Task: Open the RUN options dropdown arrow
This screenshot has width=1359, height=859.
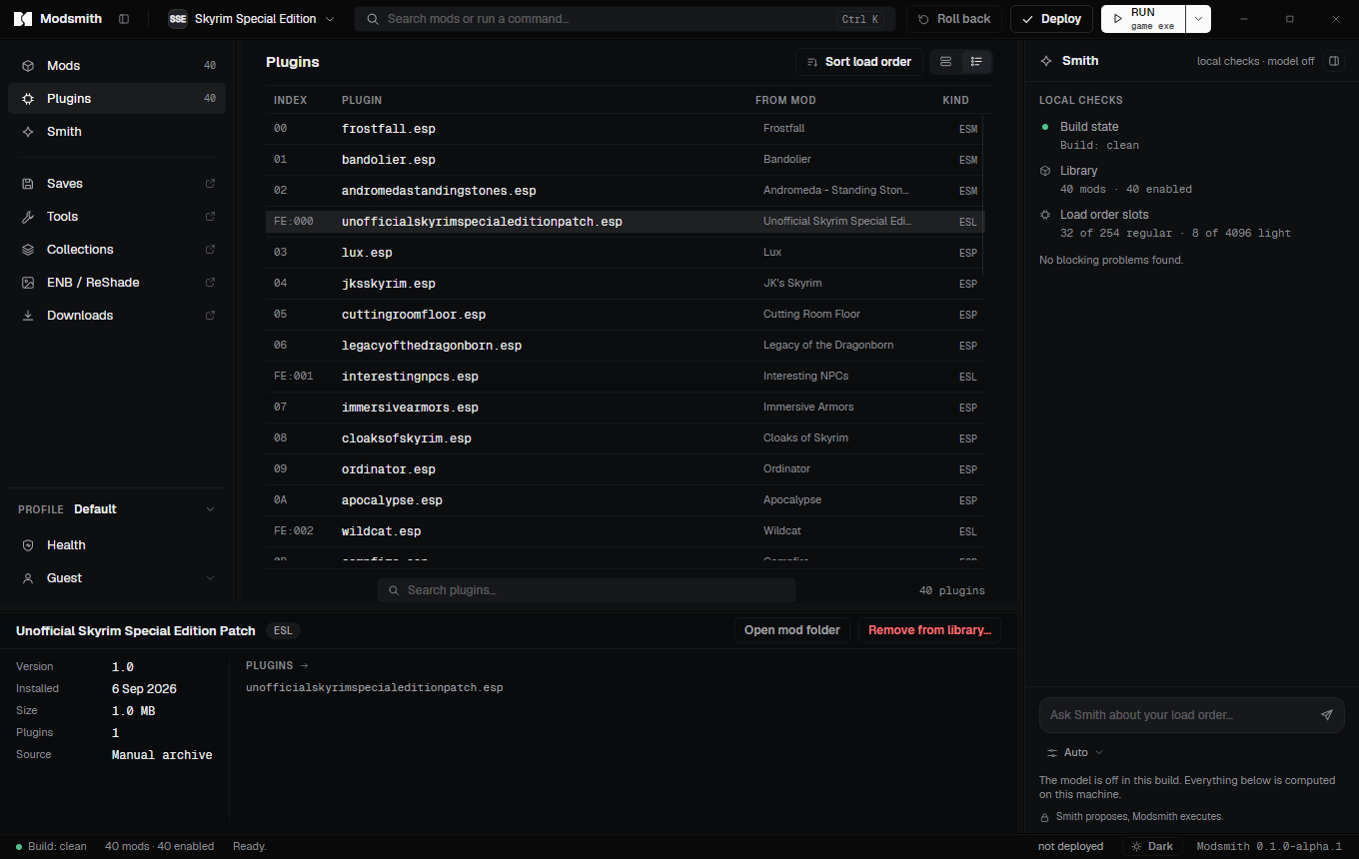Action: [1198, 19]
